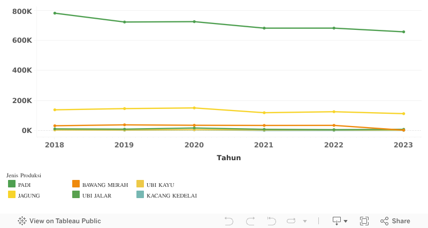The height and width of the screenshot is (228, 428).
Task: Click PADI data point for 2023
Action: pos(403,32)
